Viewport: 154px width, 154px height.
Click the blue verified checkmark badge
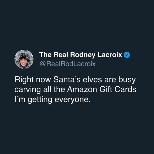(x=127, y=55)
